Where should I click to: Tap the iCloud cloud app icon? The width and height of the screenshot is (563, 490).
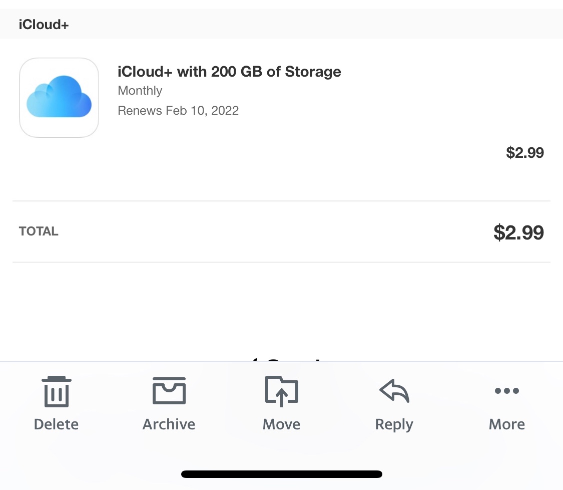tap(59, 98)
